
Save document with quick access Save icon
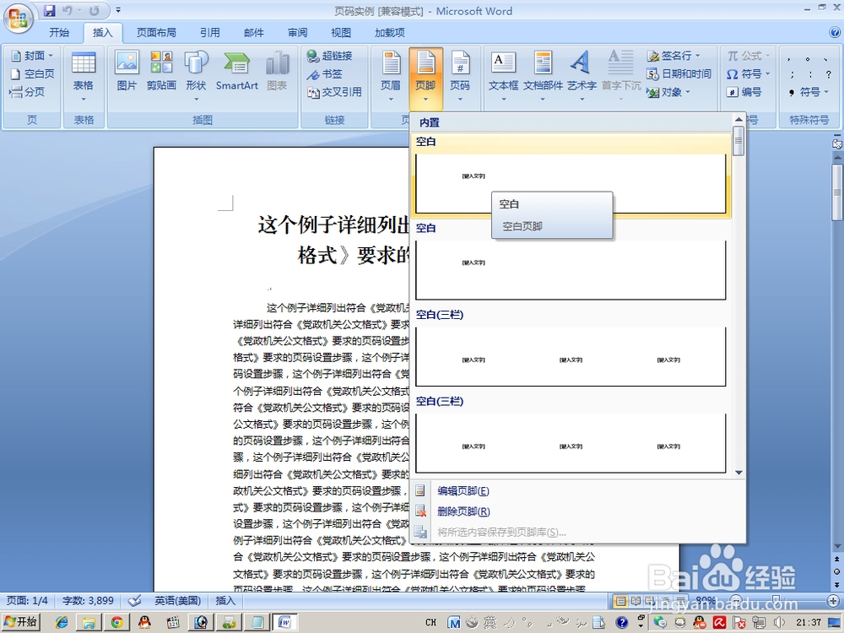(49, 11)
